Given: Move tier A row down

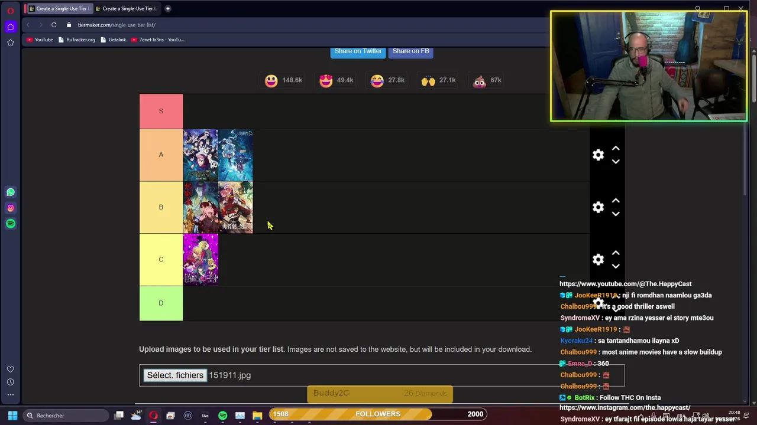Looking at the screenshot, I should point(616,162).
